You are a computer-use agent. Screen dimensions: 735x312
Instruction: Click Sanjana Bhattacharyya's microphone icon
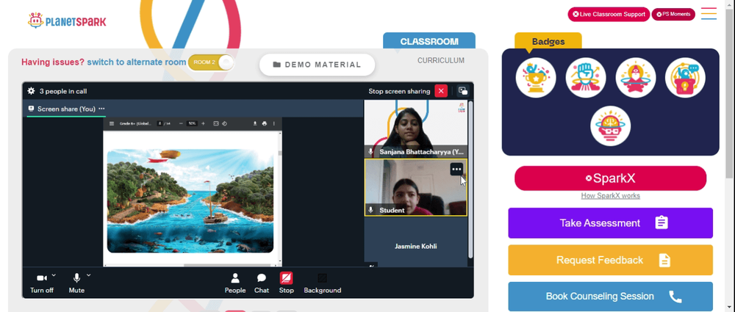coord(370,152)
